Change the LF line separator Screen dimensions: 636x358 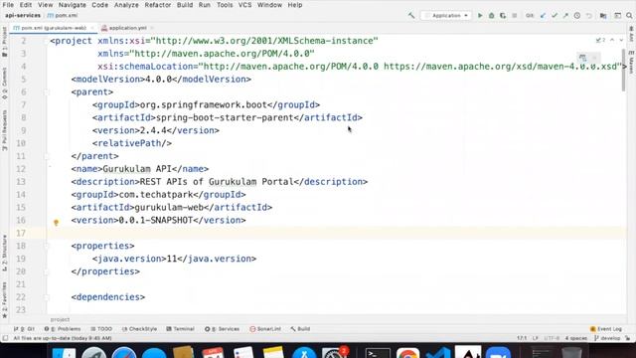click(x=536, y=338)
